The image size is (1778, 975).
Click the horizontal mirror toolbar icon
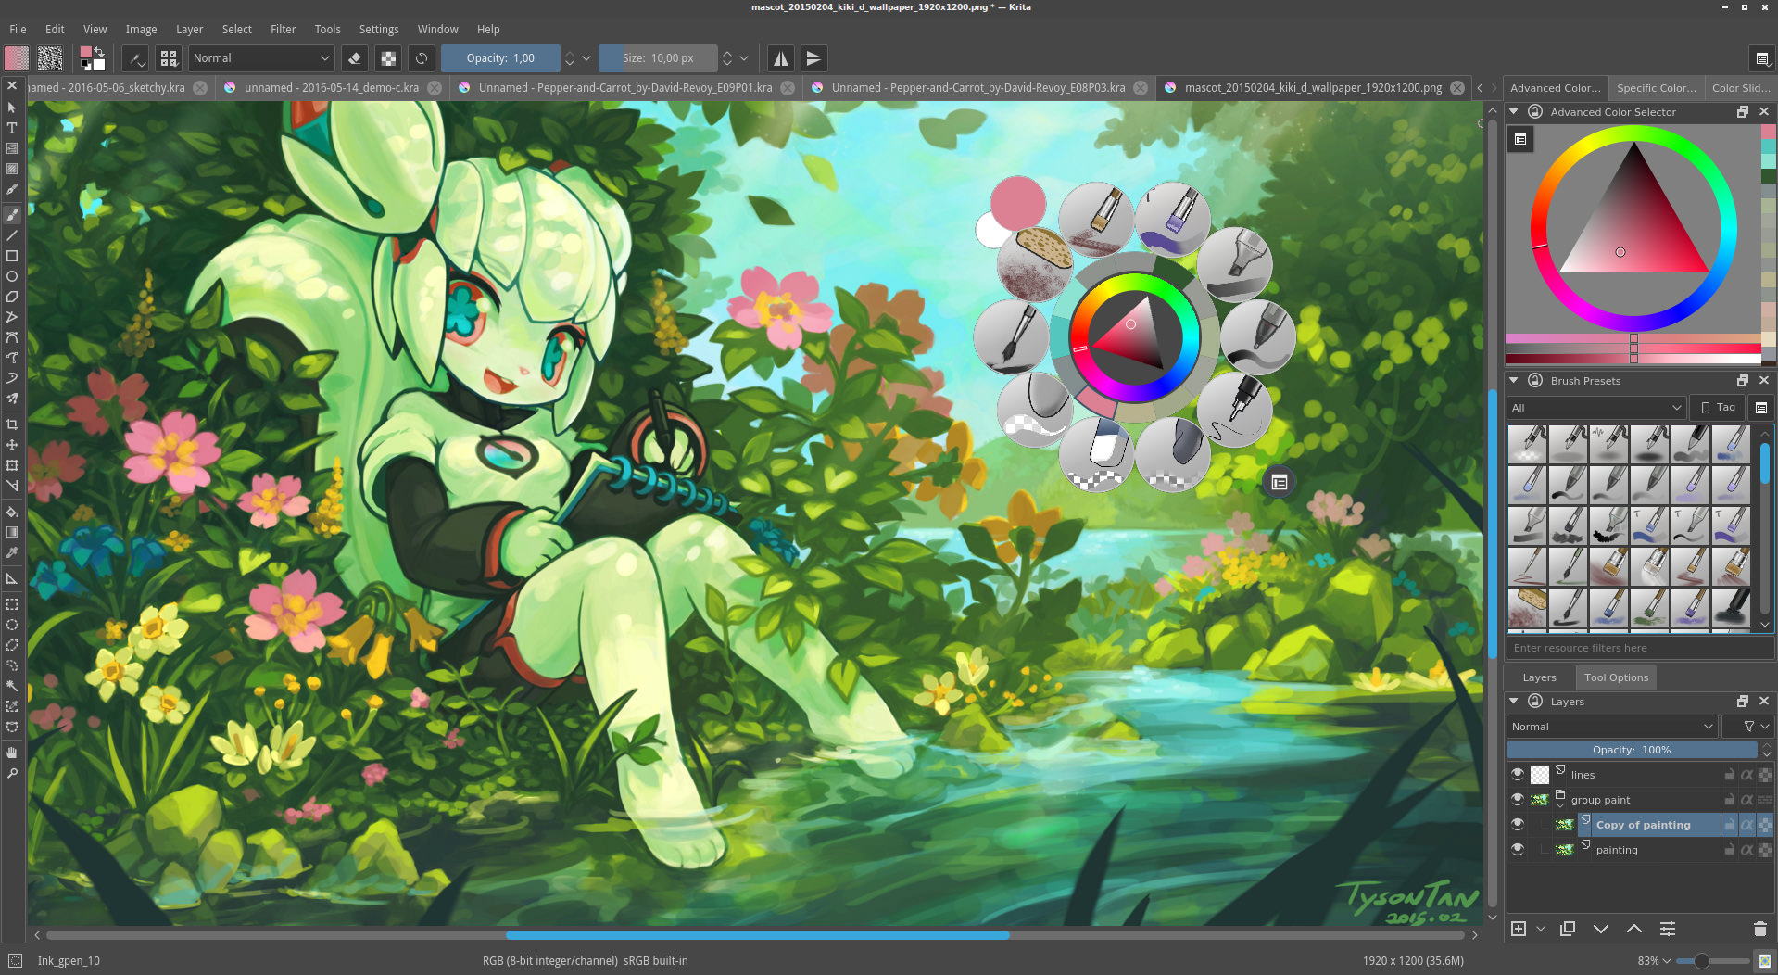[780, 57]
